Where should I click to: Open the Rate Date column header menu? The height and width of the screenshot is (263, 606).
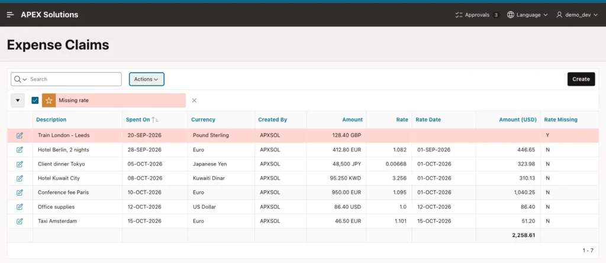click(428, 120)
